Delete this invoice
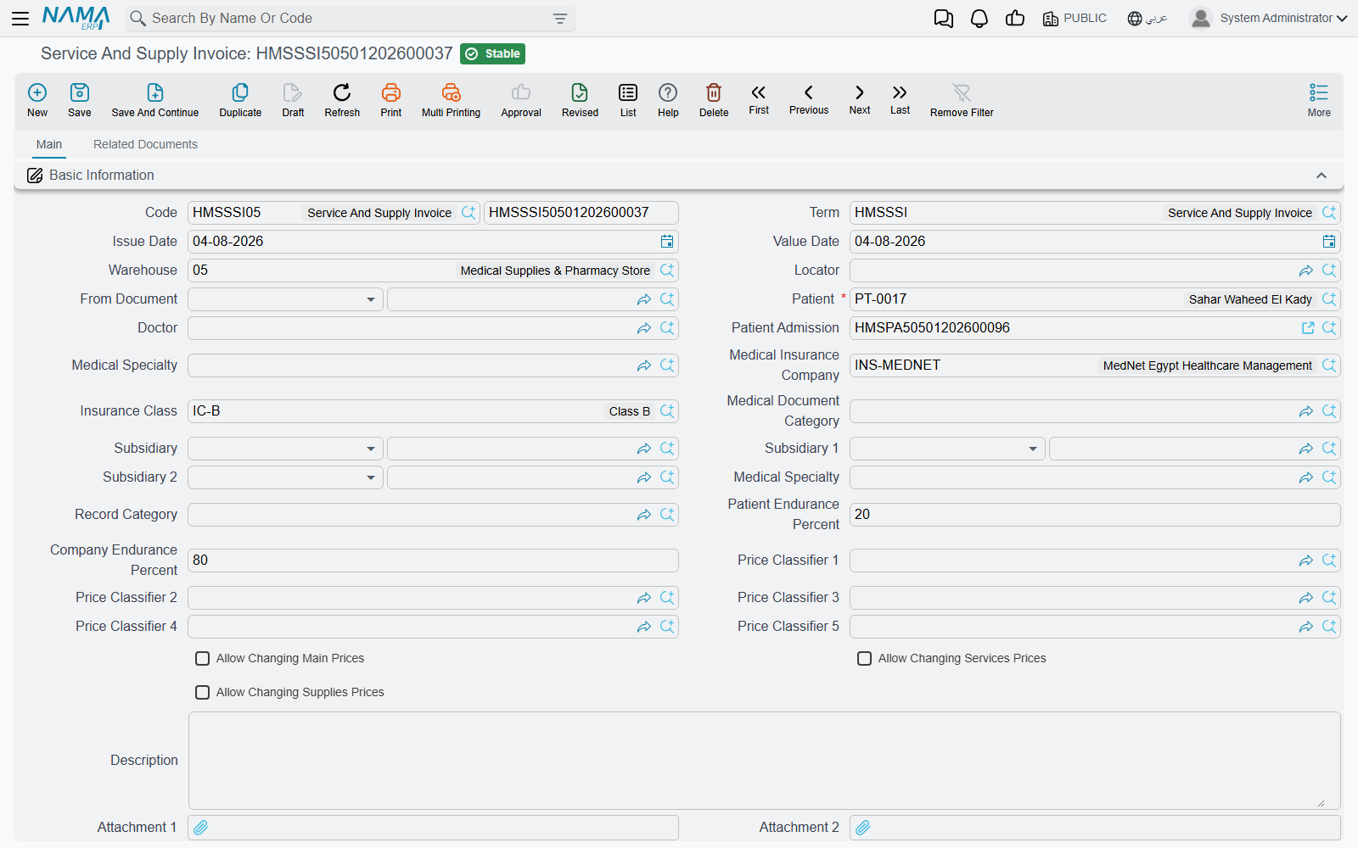This screenshot has width=1358, height=848. tap(714, 99)
